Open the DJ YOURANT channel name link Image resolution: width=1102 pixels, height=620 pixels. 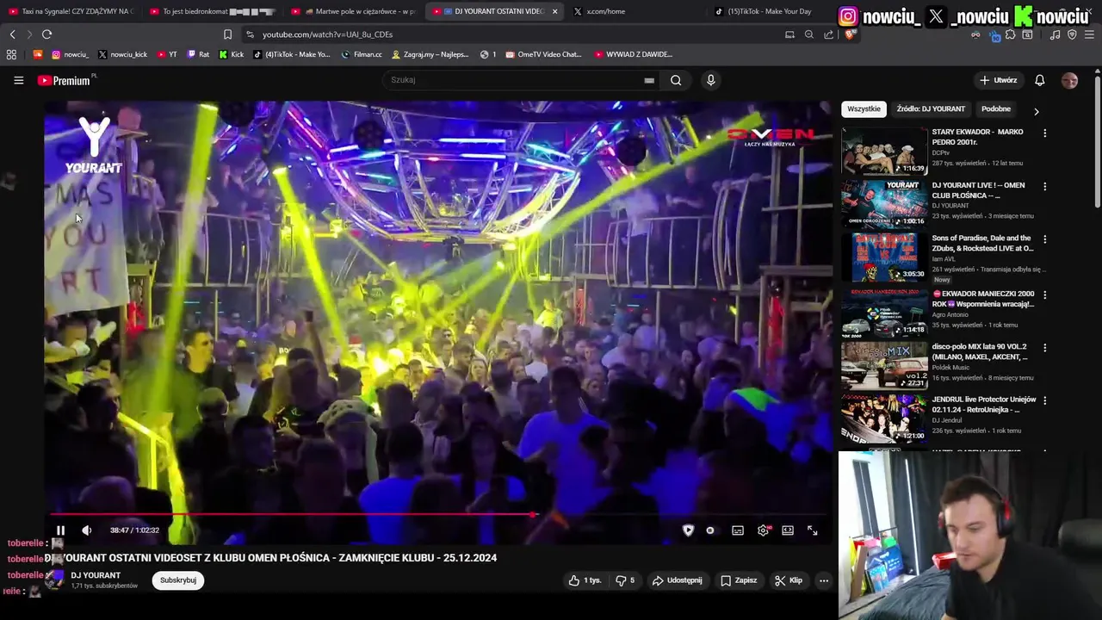96,575
